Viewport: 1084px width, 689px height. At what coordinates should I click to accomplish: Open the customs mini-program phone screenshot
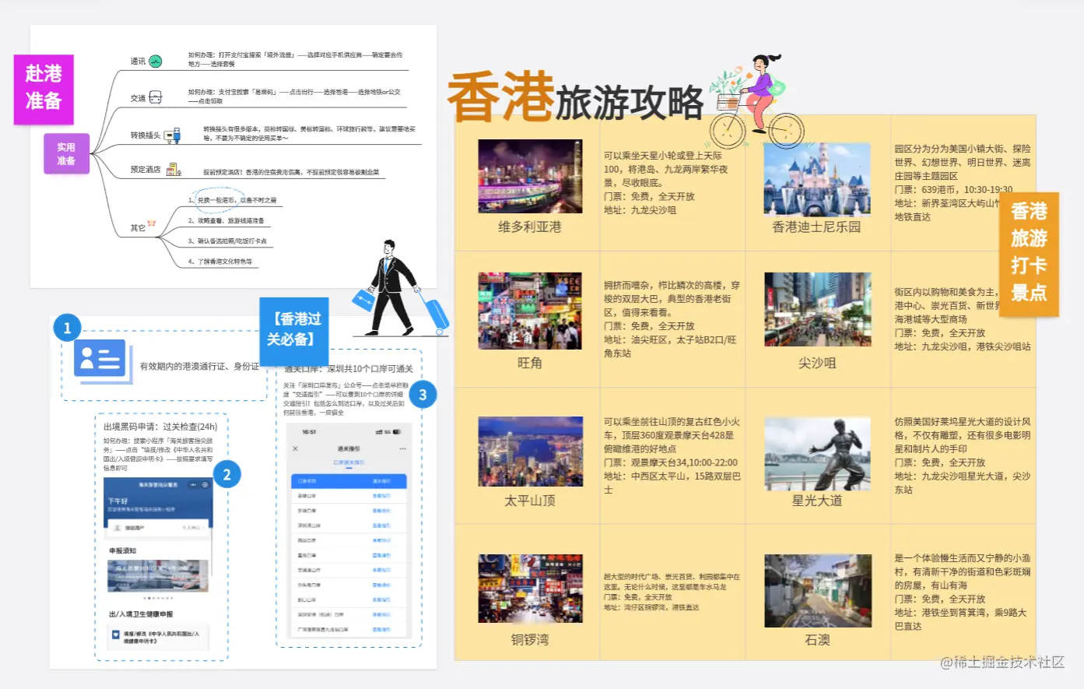(159, 564)
